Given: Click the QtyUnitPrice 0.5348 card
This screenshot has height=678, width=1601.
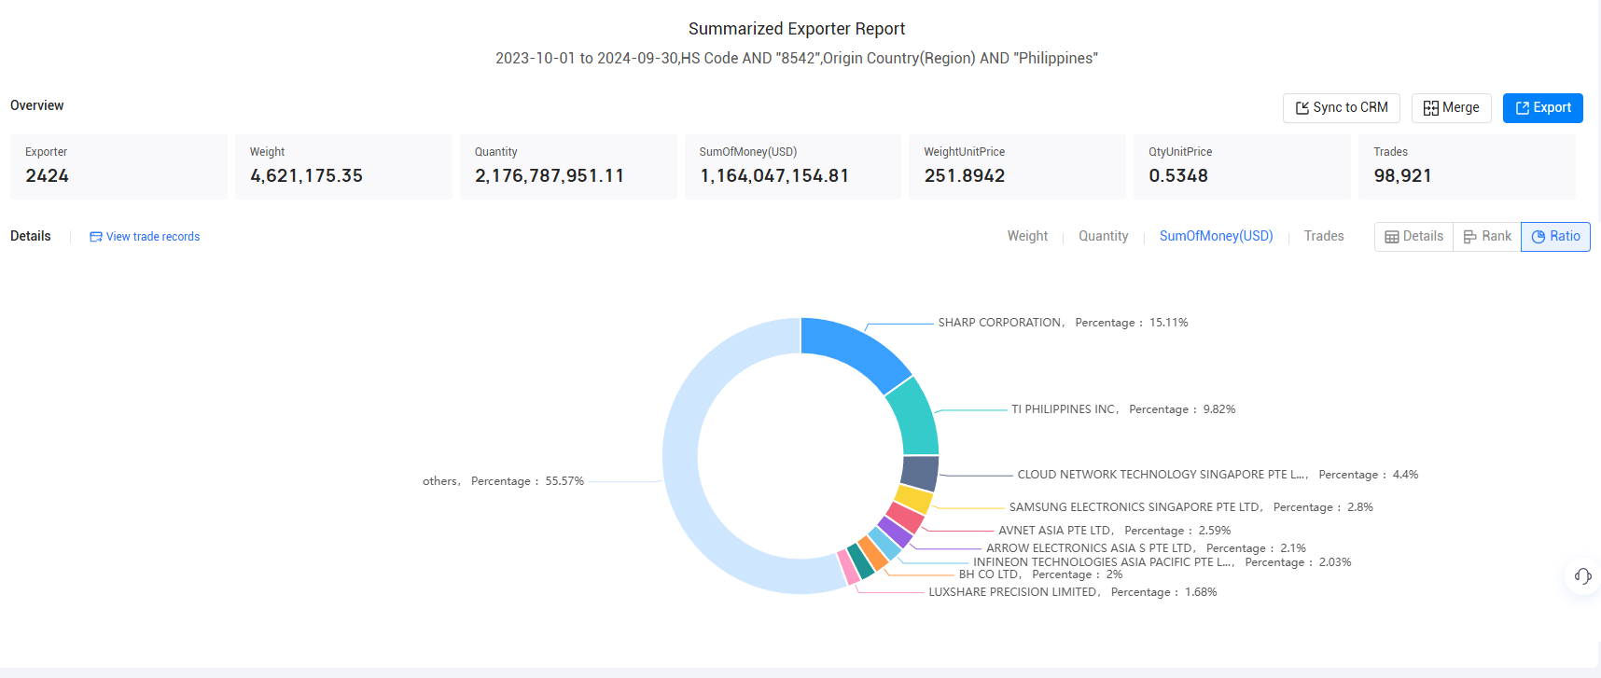Looking at the screenshot, I should click(x=1242, y=167).
